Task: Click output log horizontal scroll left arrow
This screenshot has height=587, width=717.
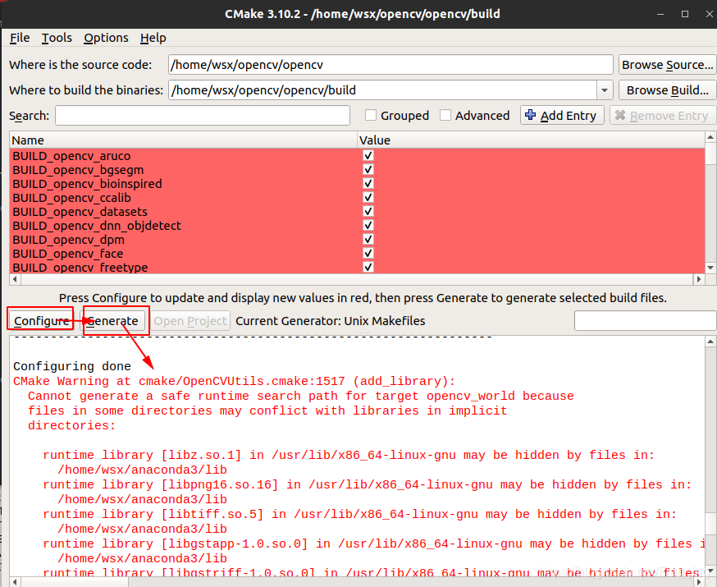Action: [15, 582]
